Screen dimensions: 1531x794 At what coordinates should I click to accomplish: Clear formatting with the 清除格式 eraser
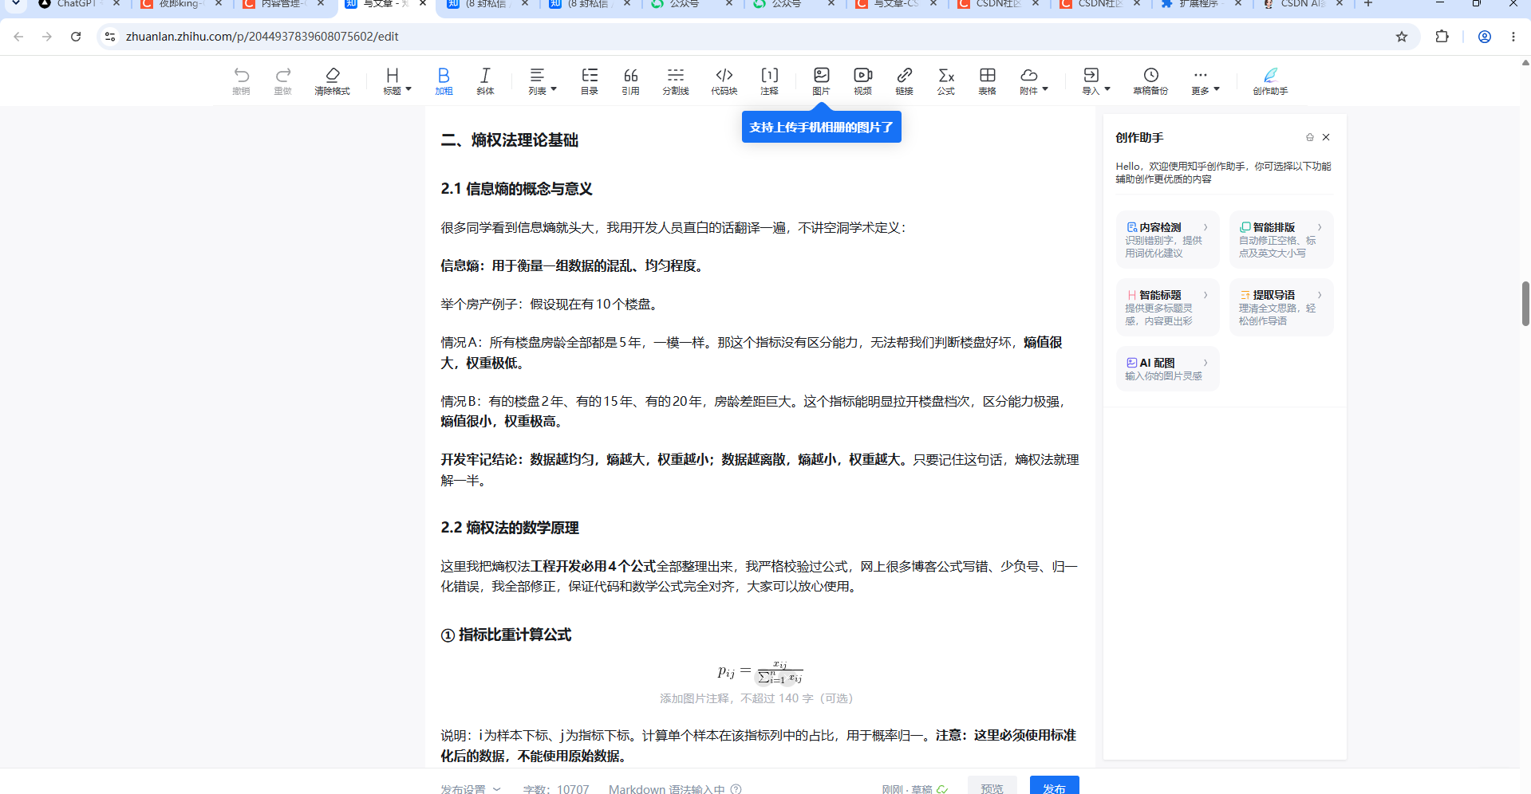pos(332,81)
